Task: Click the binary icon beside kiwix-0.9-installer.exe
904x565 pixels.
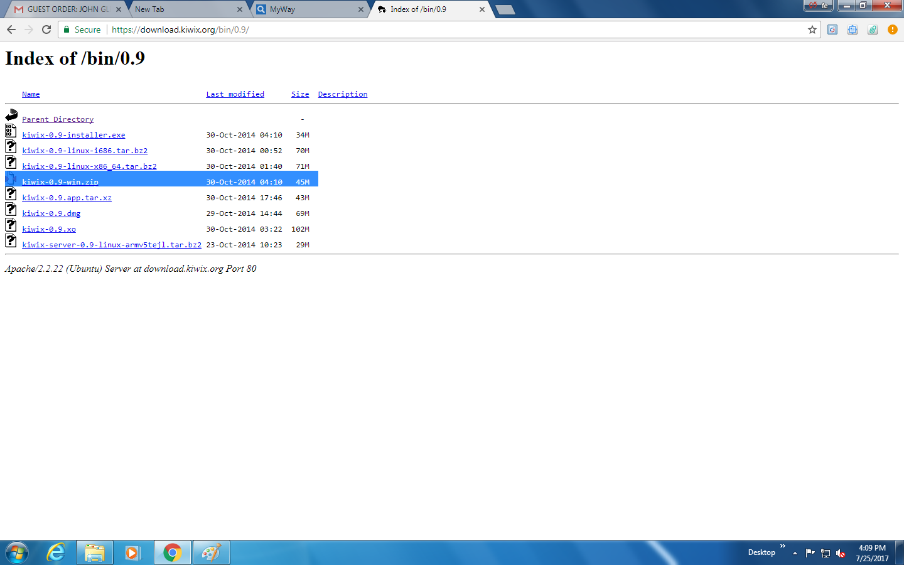Action: point(11,131)
